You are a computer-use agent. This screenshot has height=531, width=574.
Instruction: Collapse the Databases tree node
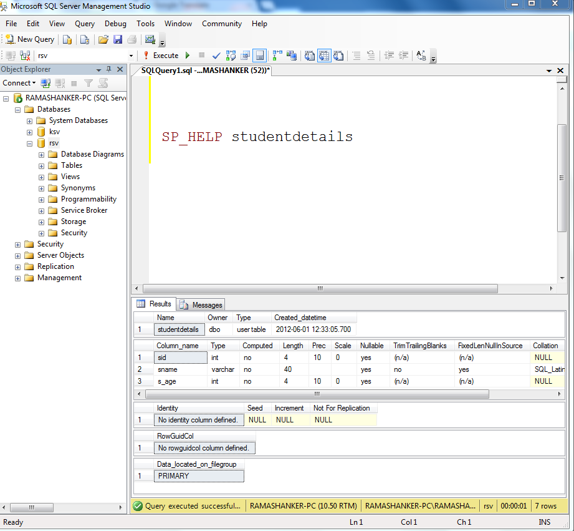[17, 109]
